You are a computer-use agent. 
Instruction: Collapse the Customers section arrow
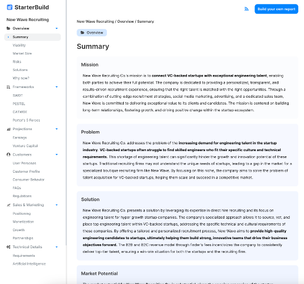point(57,154)
